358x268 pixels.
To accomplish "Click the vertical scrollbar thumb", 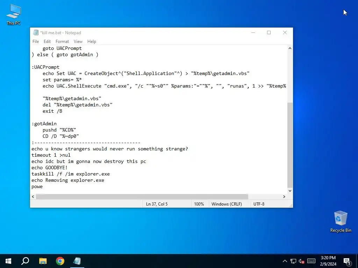I will (x=290, y=145).
